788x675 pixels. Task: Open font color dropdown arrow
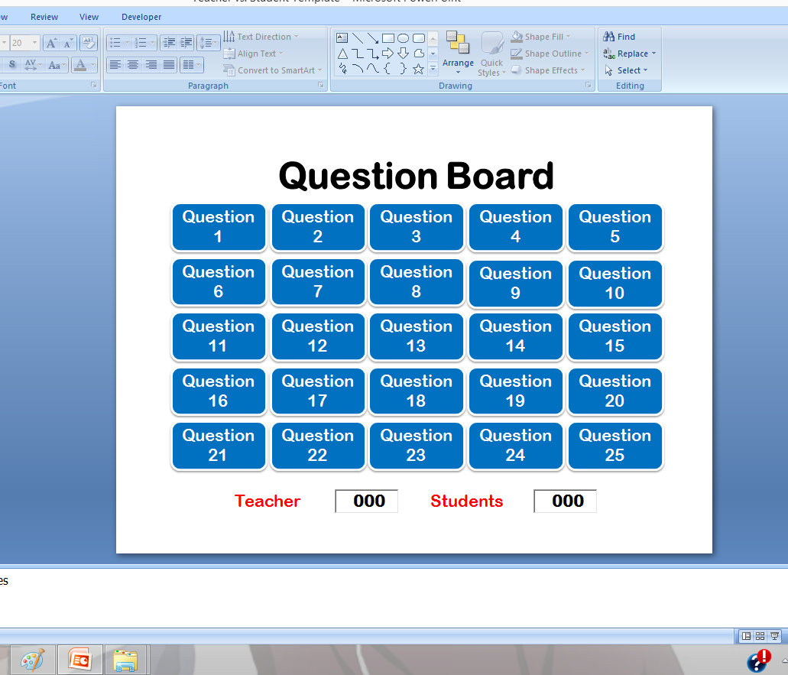[x=92, y=65]
